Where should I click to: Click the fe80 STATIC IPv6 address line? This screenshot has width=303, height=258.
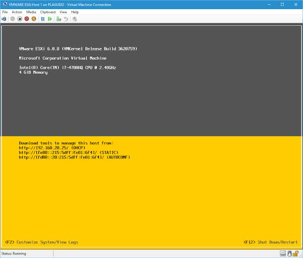point(69,152)
